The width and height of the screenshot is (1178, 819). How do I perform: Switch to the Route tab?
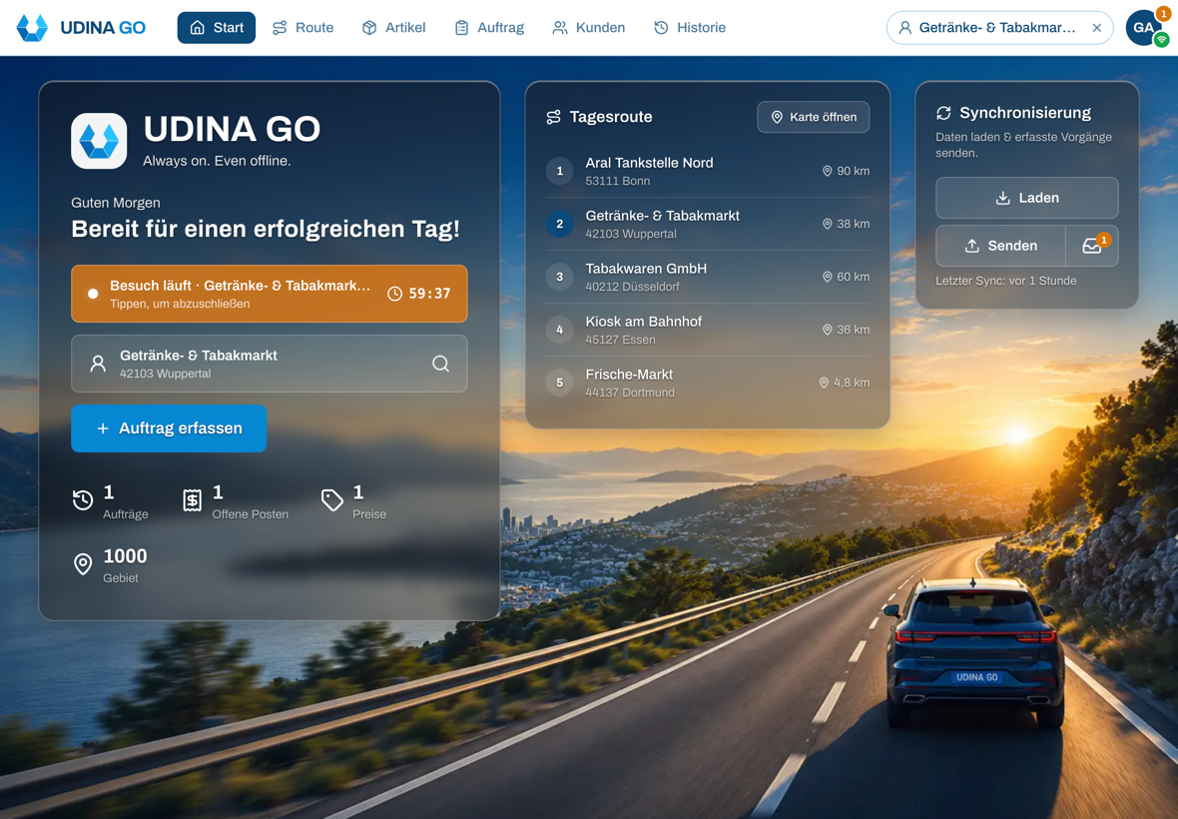coord(302,28)
